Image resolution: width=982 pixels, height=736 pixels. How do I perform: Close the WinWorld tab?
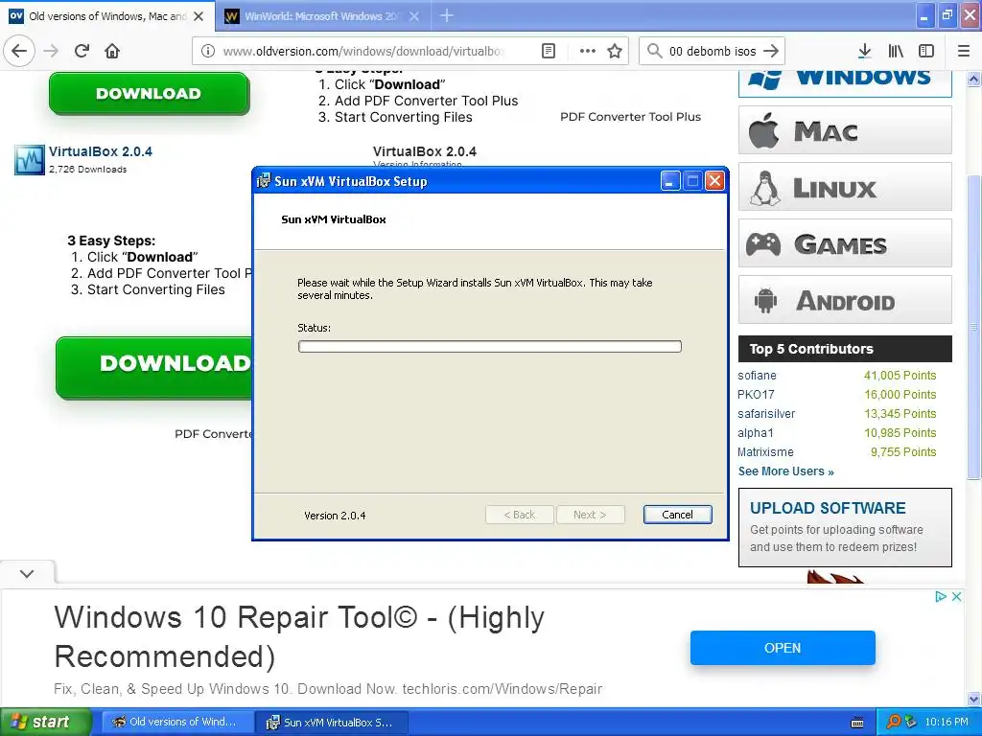[414, 16]
